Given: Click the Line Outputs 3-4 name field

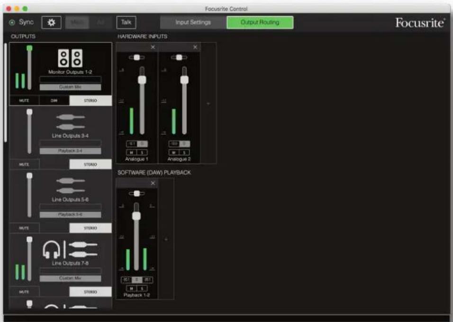Looking at the screenshot, I should pos(70,143).
